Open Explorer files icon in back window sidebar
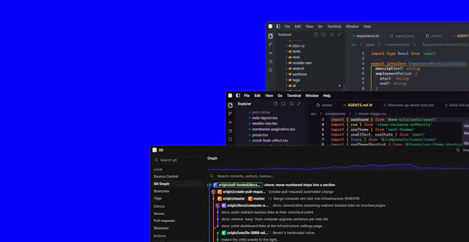Viewport: 469px width, 242px height. [x=270, y=36]
